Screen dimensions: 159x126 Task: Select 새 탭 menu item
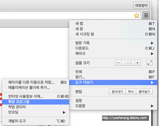pos(113,23)
